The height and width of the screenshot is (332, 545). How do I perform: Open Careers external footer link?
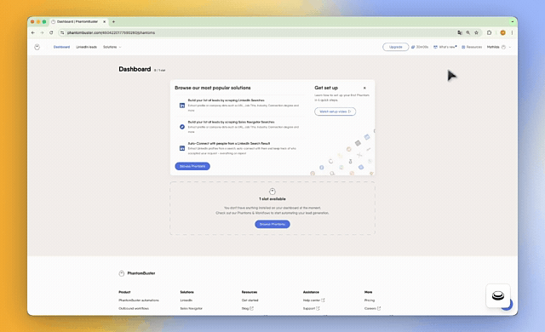click(x=372, y=308)
